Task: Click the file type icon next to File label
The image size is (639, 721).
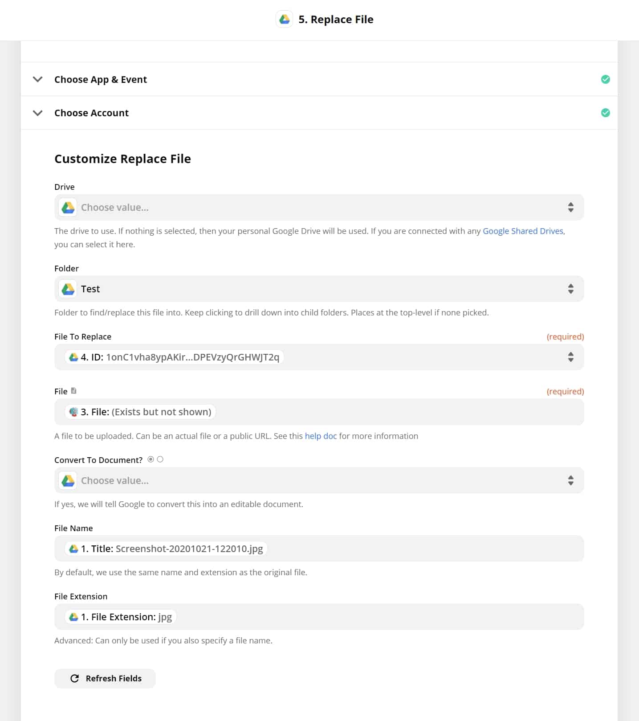Action: (x=74, y=391)
